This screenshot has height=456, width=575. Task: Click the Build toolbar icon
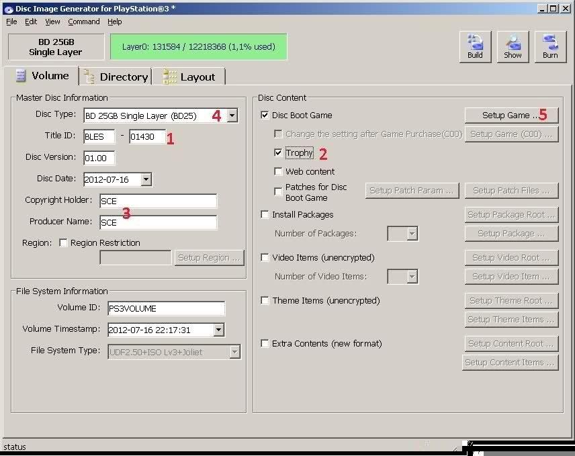[475, 46]
